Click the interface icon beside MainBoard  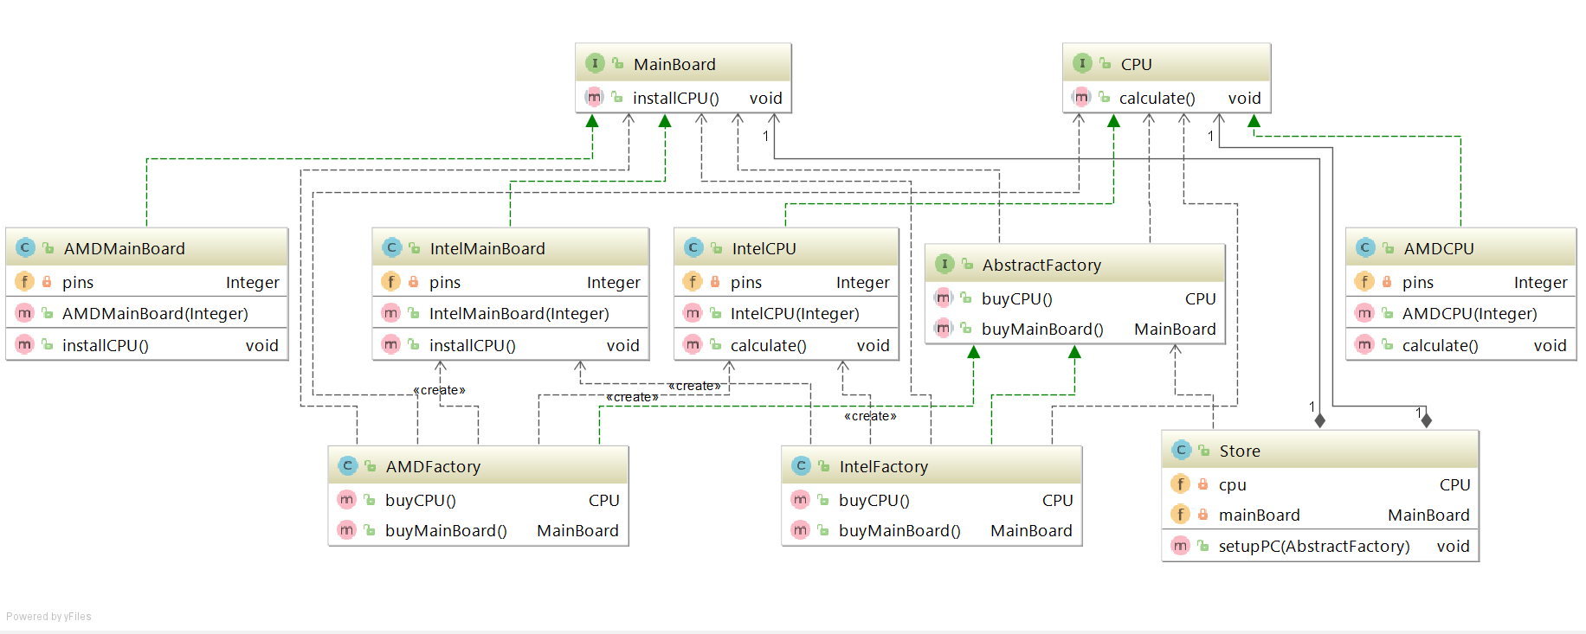pos(595,63)
